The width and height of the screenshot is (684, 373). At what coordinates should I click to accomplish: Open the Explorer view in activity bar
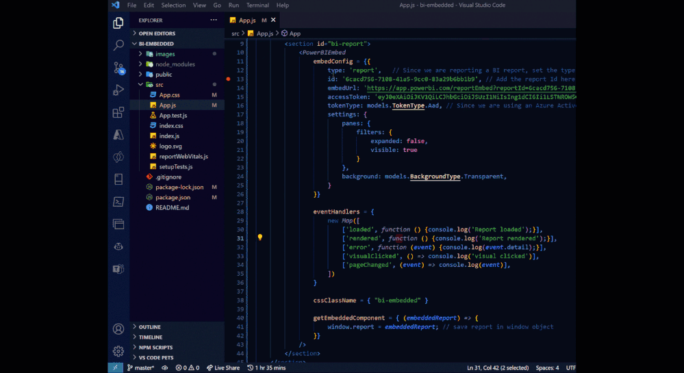coord(118,23)
